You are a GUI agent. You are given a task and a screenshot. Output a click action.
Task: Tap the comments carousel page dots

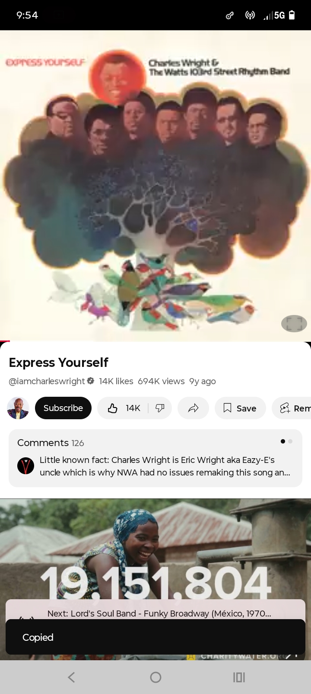286,441
